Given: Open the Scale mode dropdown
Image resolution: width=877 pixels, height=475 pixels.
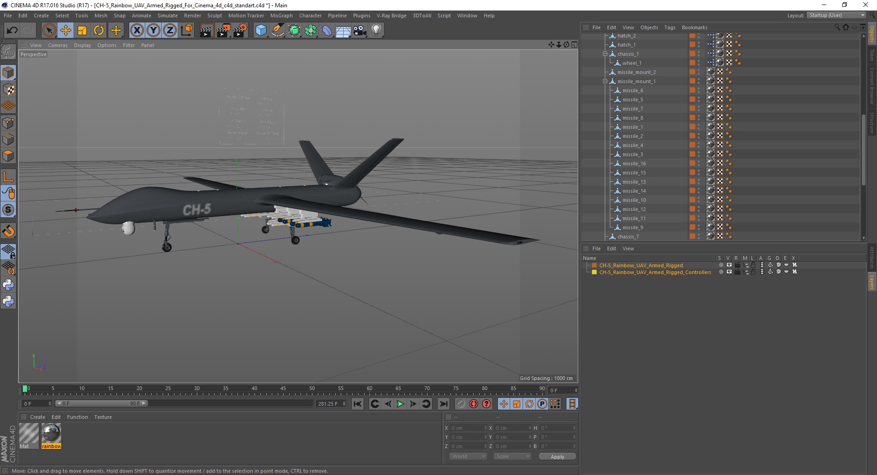Looking at the screenshot, I should pyautogui.click(x=512, y=456).
